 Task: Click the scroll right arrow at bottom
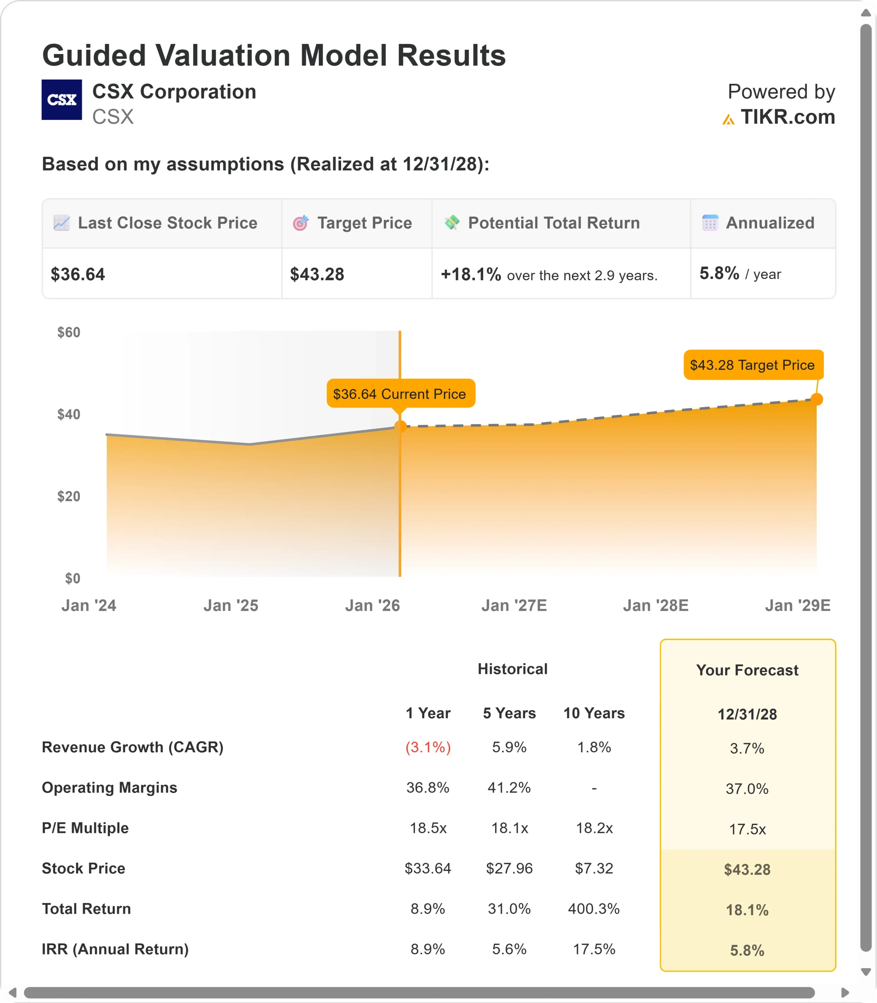[x=845, y=992]
